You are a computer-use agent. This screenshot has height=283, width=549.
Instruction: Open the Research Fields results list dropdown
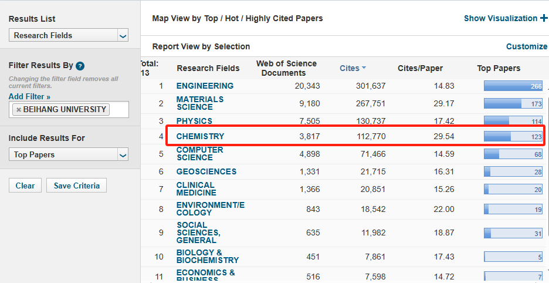[x=123, y=36]
